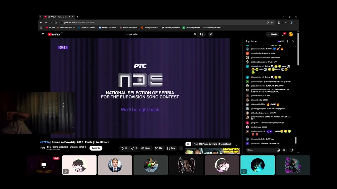This screenshot has height=189, width=337.
Task: Expand the tab search dropdown arrow
Action: coord(41,17)
